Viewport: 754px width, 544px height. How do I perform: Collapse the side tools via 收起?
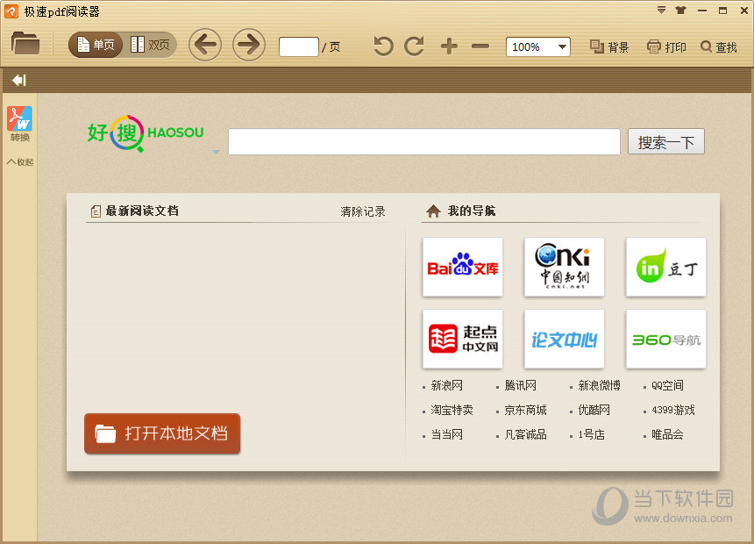click(20, 162)
